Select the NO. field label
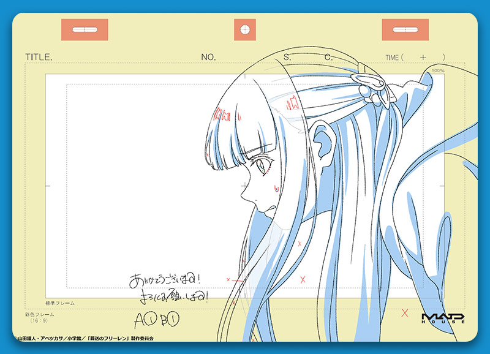Screen dimensions: 490x354 208,57
